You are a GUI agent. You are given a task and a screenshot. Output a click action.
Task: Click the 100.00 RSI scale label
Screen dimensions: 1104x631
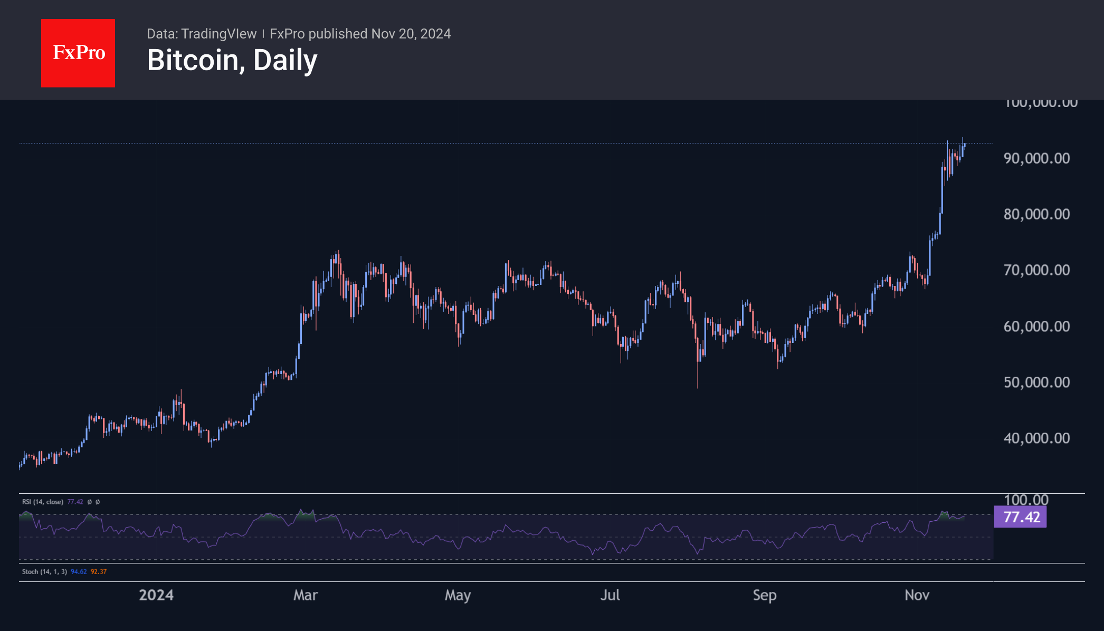[x=1026, y=499]
